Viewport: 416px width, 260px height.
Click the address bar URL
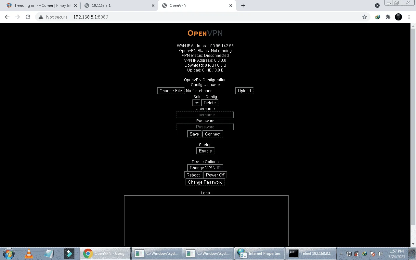91,17
